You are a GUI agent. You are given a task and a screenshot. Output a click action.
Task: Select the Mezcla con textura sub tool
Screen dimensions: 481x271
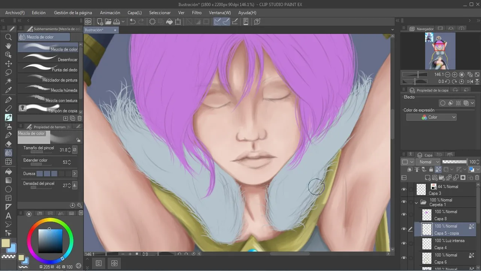(48, 99)
